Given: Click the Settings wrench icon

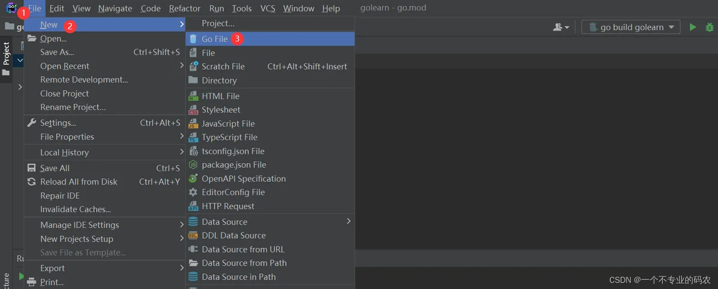Looking at the screenshot, I should point(32,123).
